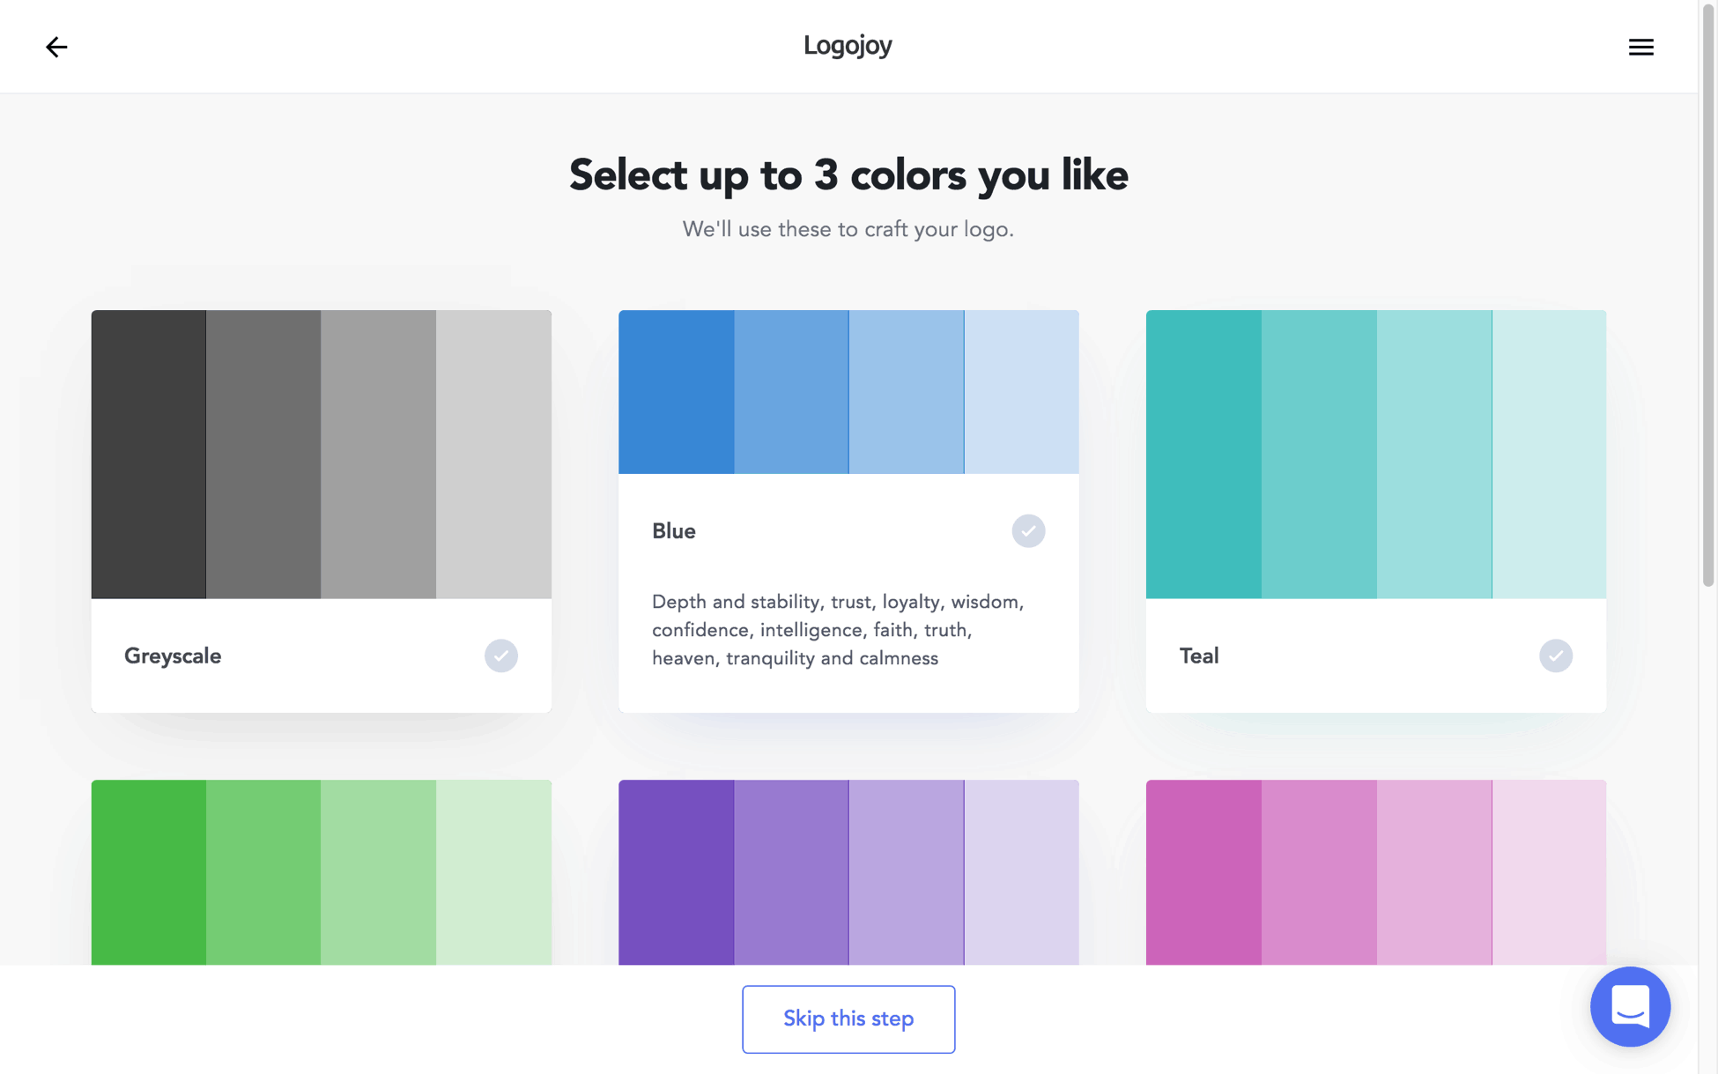Image resolution: width=1718 pixels, height=1074 pixels.
Task: Pick the lightest blue swatch
Action: click(x=1021, y=392)
